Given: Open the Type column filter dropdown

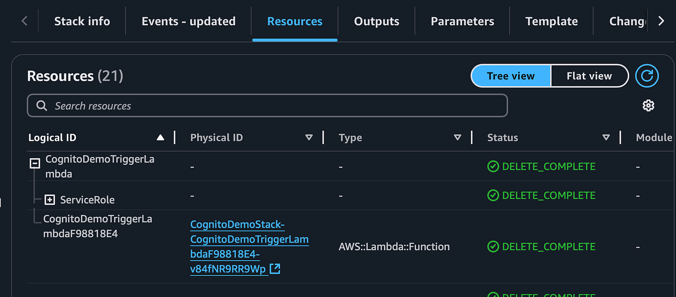Looking at the screenshot, I should tap(457, 137).
